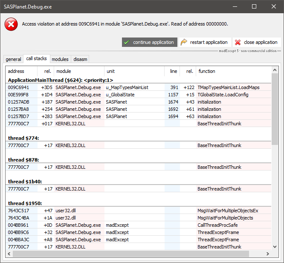Click vertical scrollbar up arrow
This screenshot has height=263, width=284.
275,70
